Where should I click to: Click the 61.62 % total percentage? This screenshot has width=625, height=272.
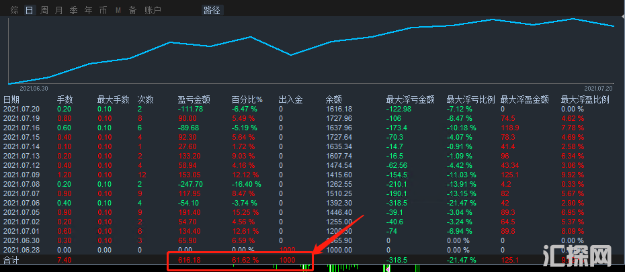(x=245, y=260)
